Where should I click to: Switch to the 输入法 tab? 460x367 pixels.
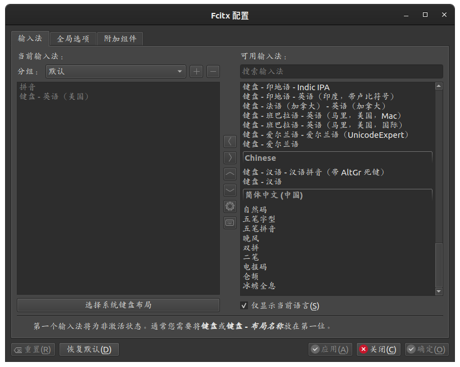30,39
